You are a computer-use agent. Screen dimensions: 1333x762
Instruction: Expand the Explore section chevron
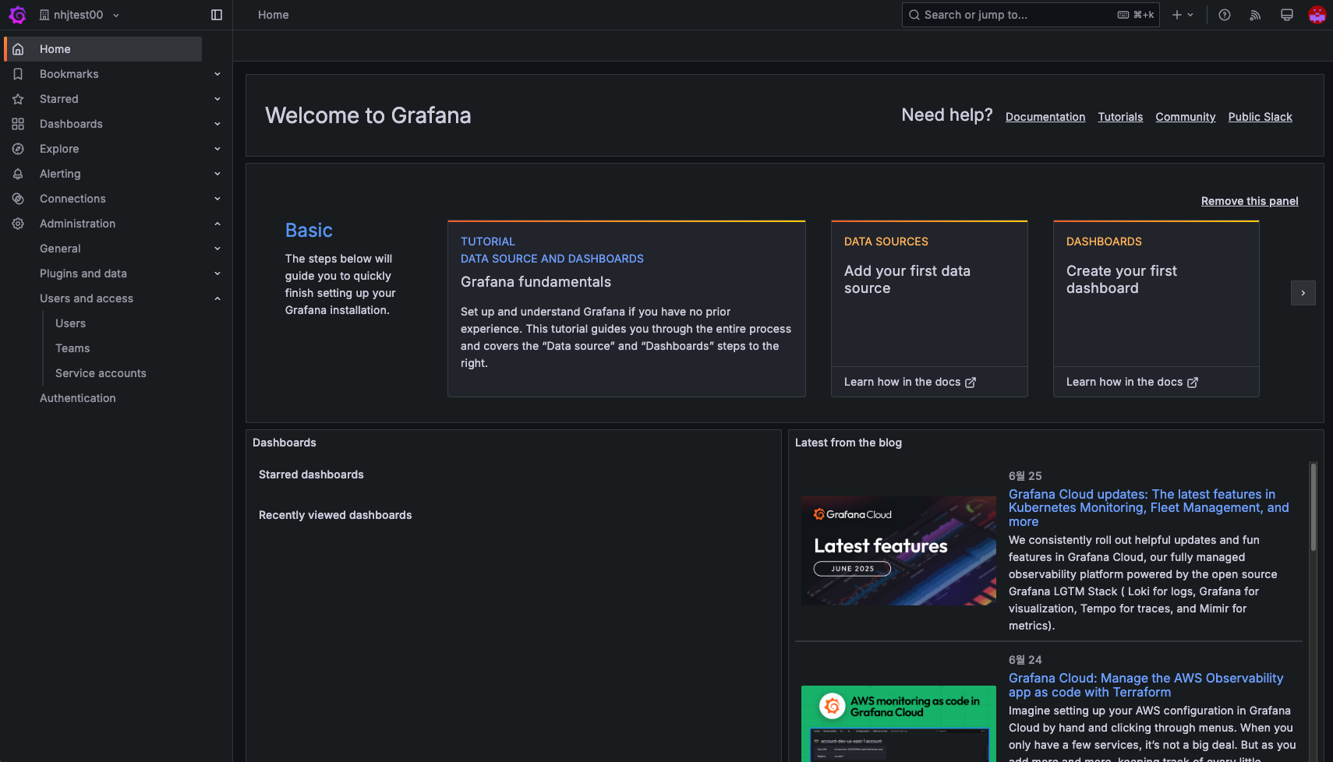point(217,149)
